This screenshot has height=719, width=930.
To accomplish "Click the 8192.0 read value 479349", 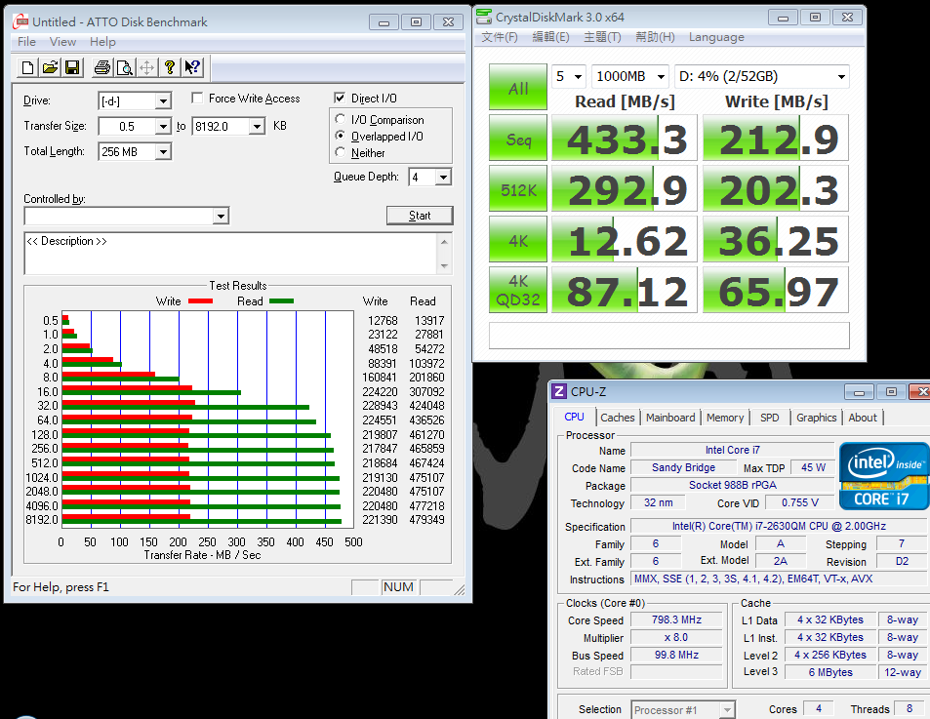I will pyautogui.click(x=426, y=520).
